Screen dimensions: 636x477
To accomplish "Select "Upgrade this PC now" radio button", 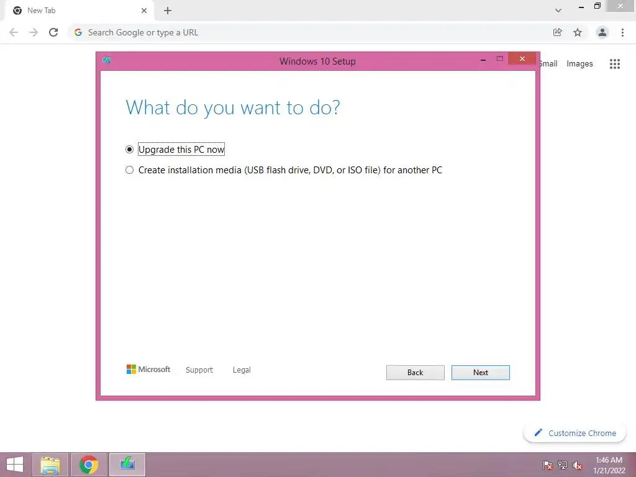I will [x=129, y=149].
